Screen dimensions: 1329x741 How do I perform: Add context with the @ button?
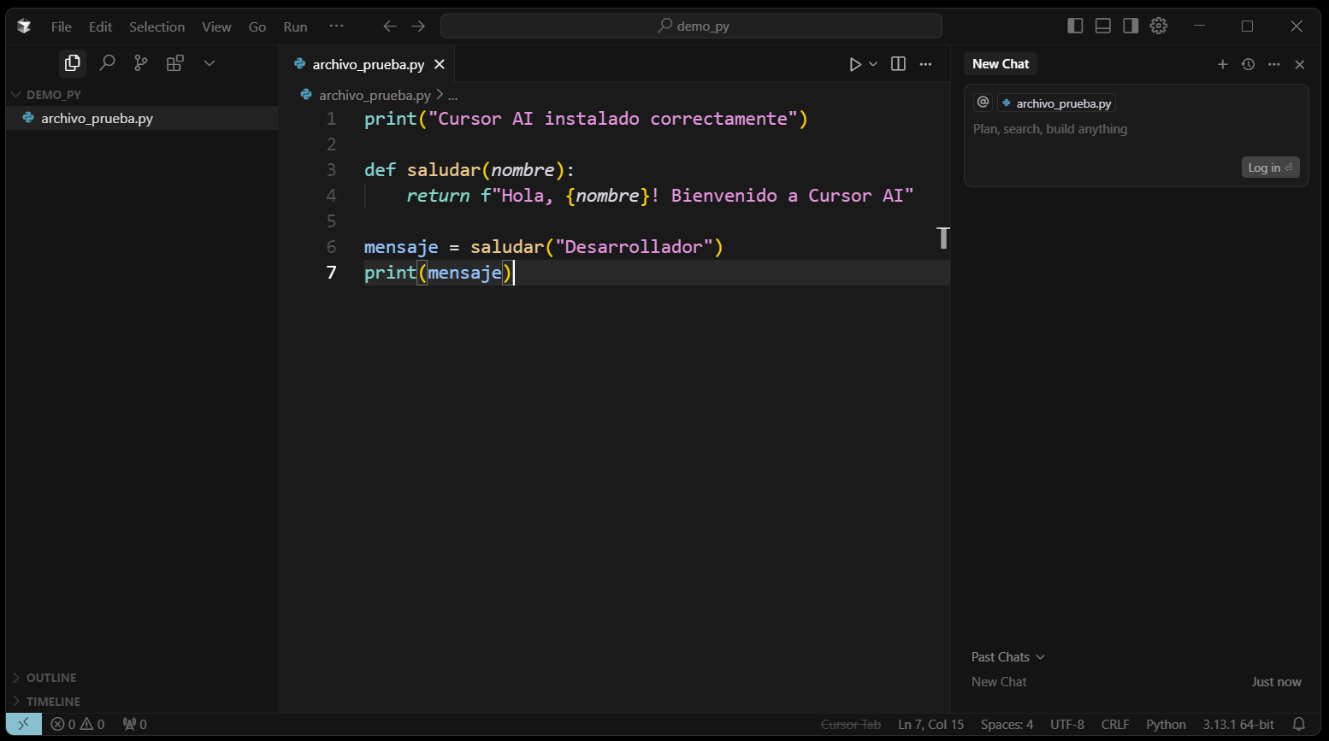pos(983,103)
